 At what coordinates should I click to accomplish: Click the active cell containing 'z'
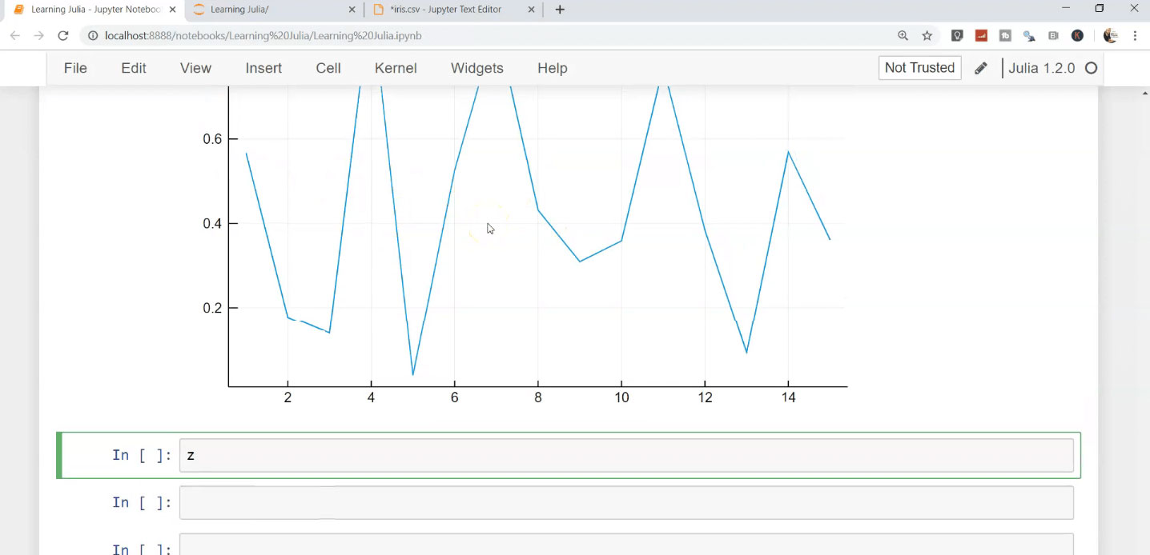(625, 455)
